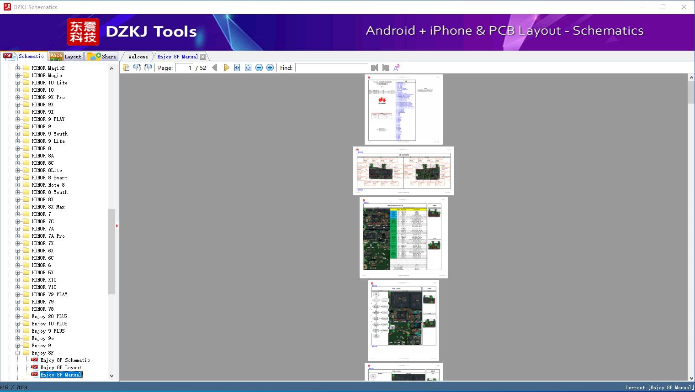This screenshot has width=695, height=392.
Task: Click the fourth PDF page with flowchart
Action: coord(403,320)
